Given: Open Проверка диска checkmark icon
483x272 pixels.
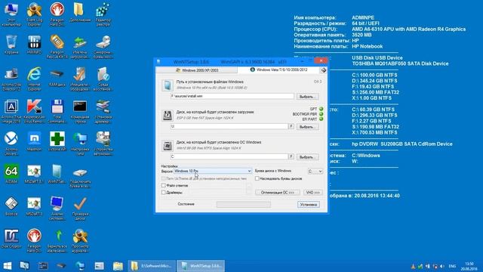Looking at the screenshot, I should point(80,209).
